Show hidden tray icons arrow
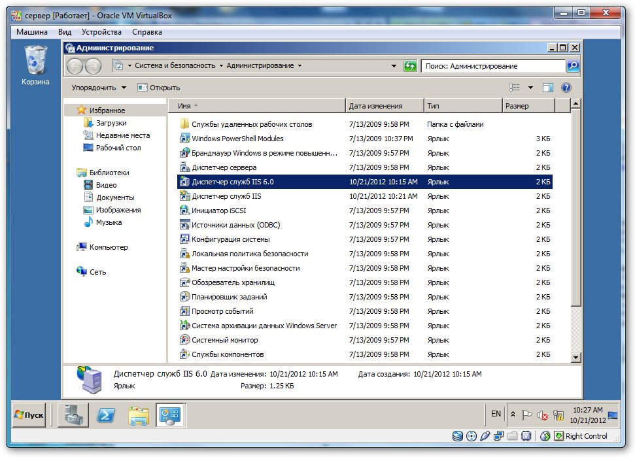Viewport: 635px width, 457px height. coord(513,414)
